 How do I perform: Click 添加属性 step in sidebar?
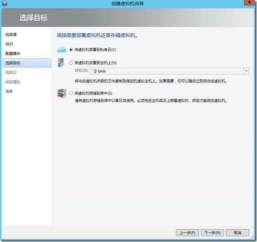(x=13, y=82)
